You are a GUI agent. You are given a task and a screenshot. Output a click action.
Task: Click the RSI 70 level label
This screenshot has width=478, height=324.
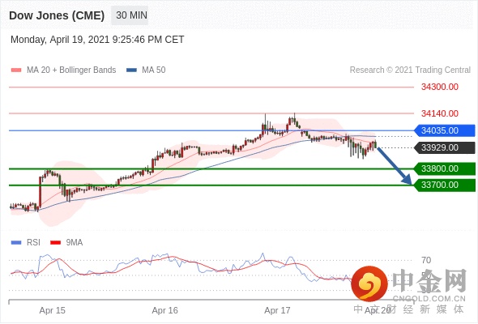click(426, 260)
